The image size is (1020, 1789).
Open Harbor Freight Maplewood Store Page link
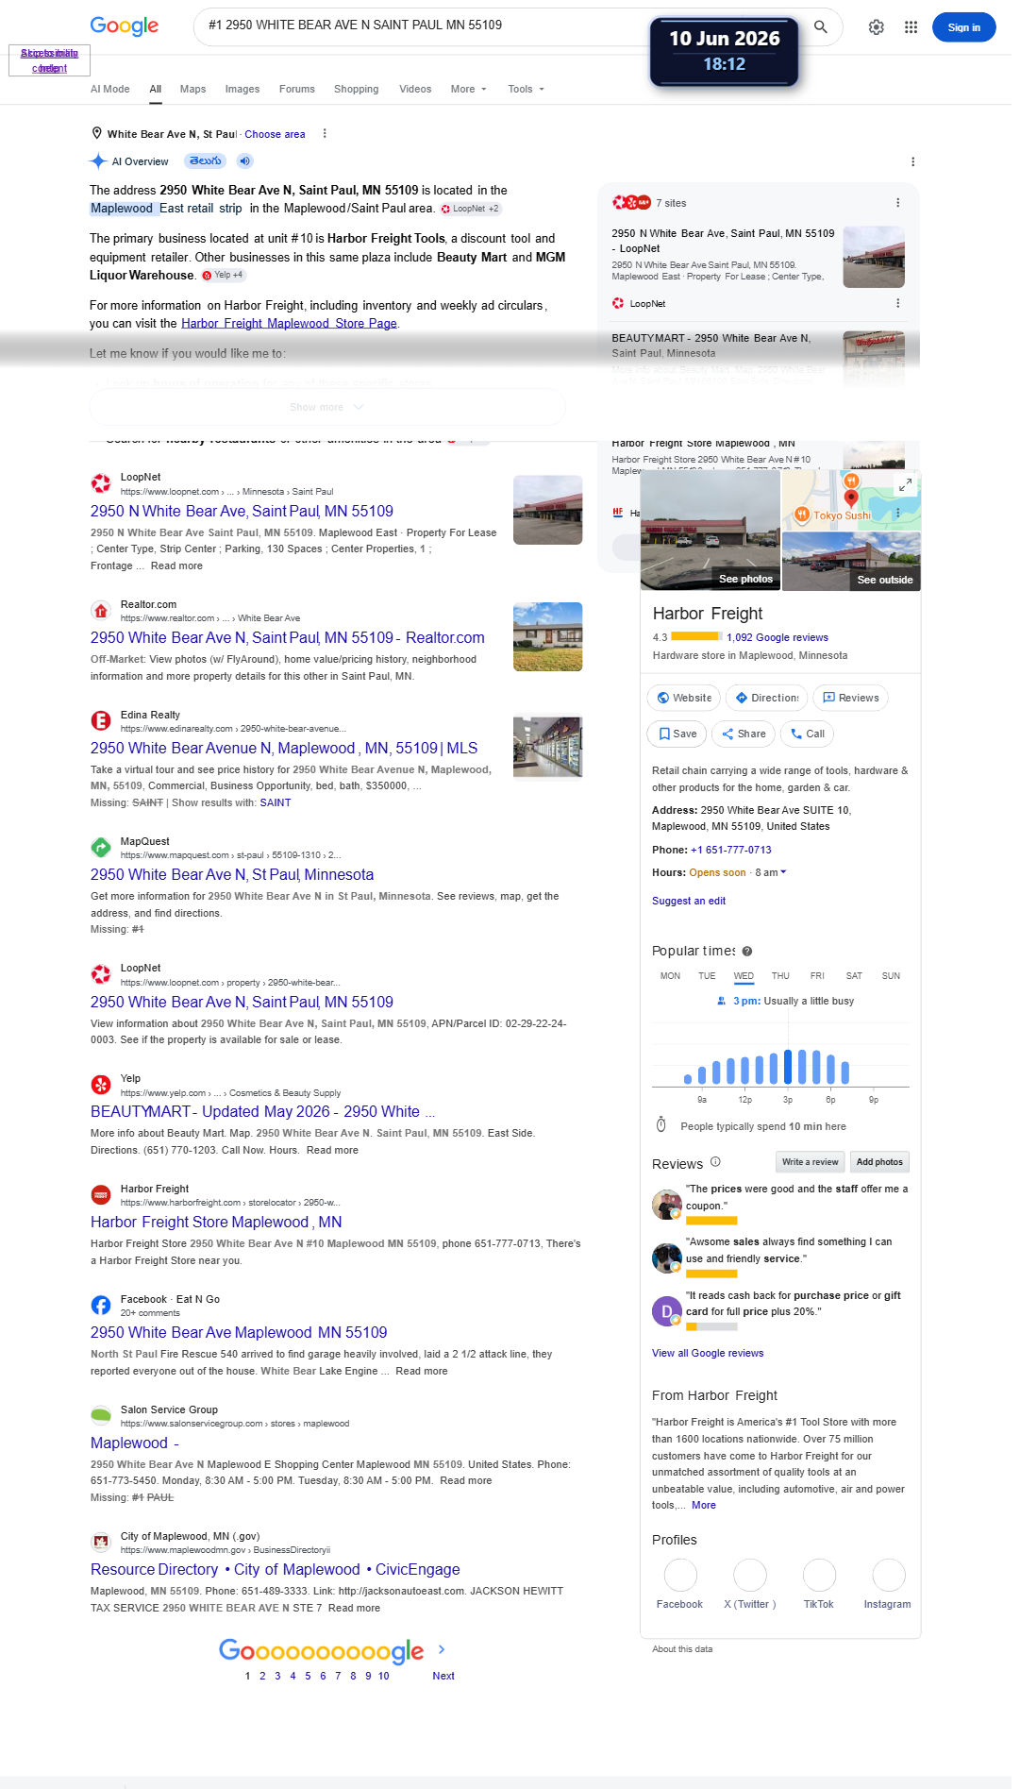coord(289,323)
